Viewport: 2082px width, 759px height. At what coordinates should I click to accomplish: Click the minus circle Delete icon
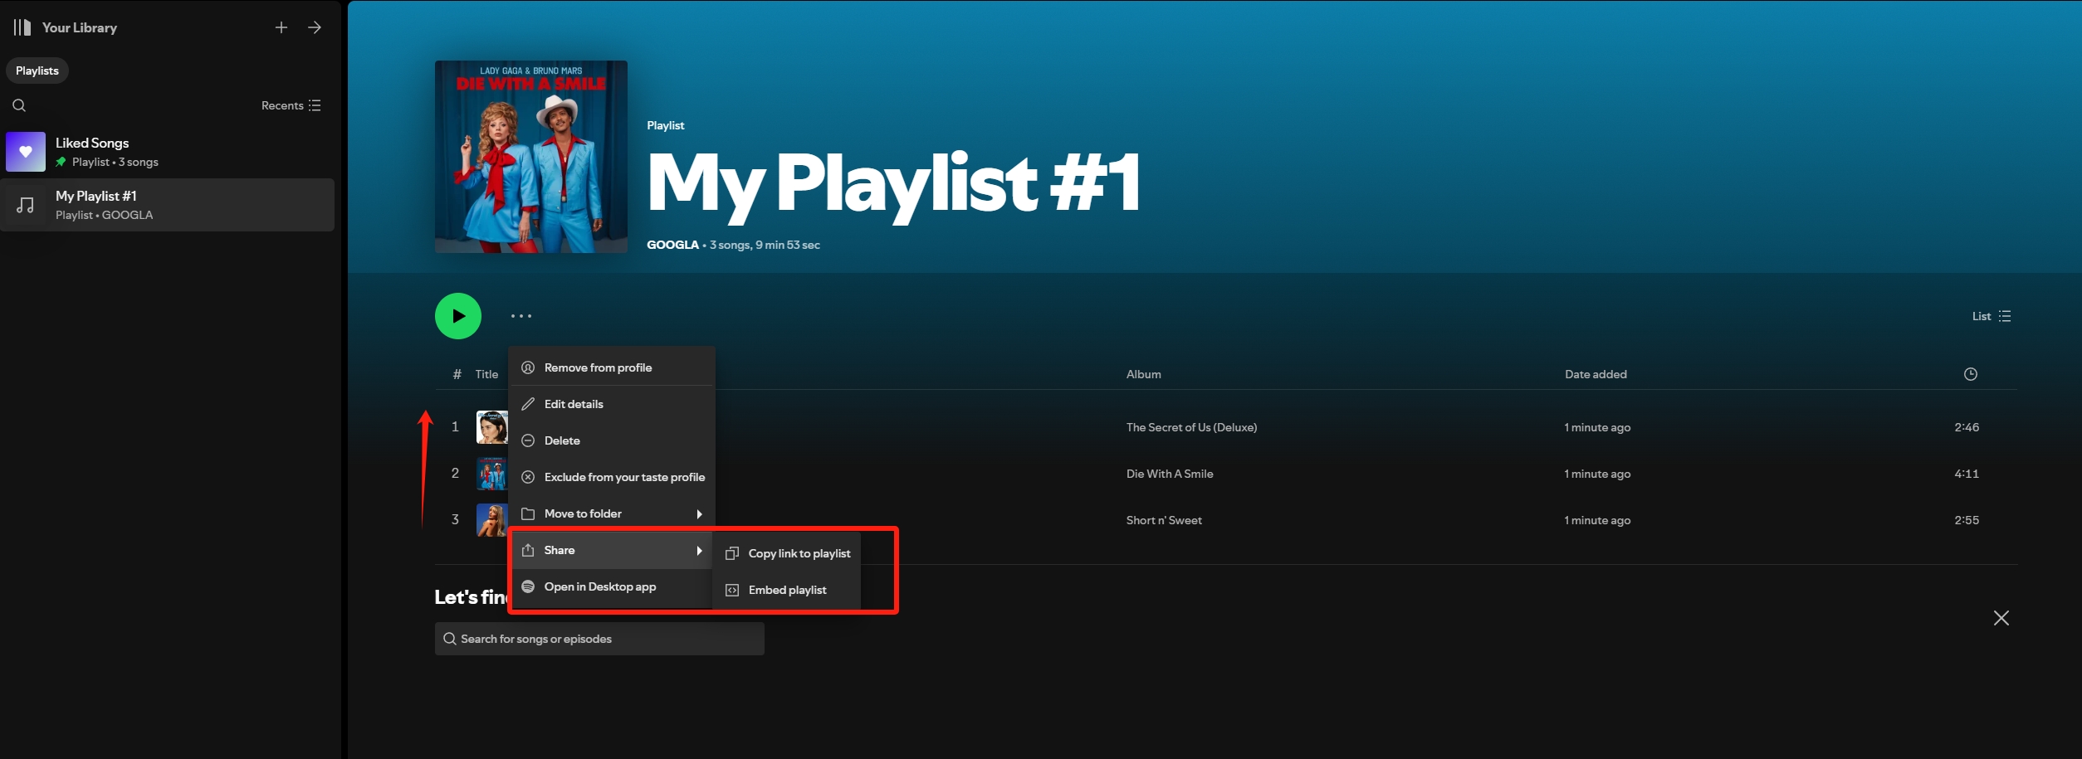528,440
